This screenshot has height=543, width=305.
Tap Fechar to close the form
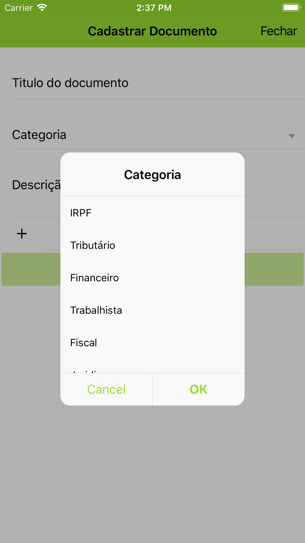278,31
